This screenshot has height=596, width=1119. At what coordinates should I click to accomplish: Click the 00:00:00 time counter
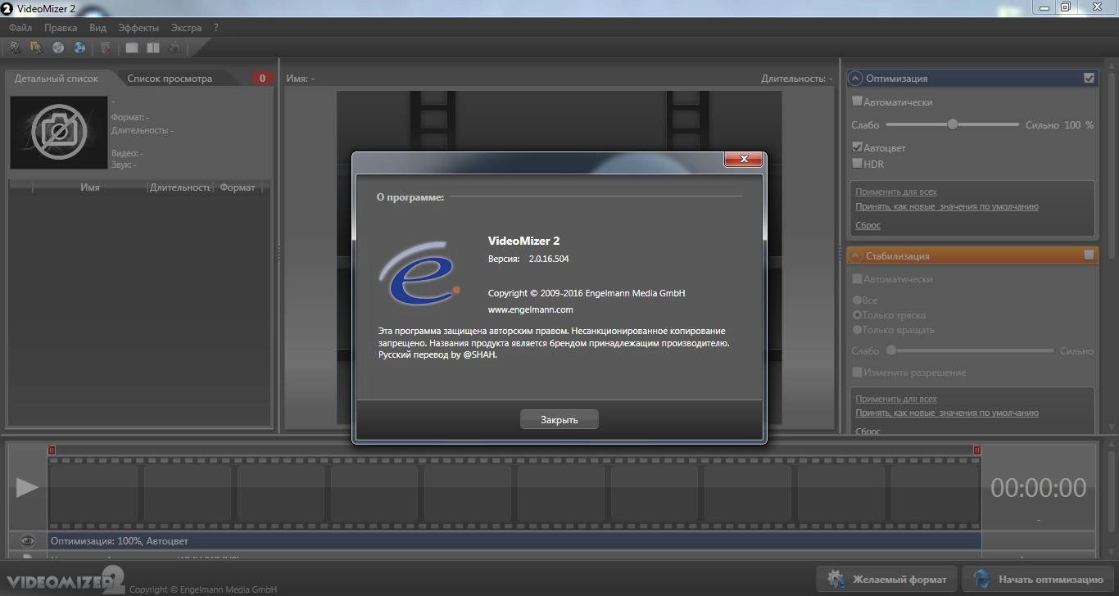point(1038,488)
